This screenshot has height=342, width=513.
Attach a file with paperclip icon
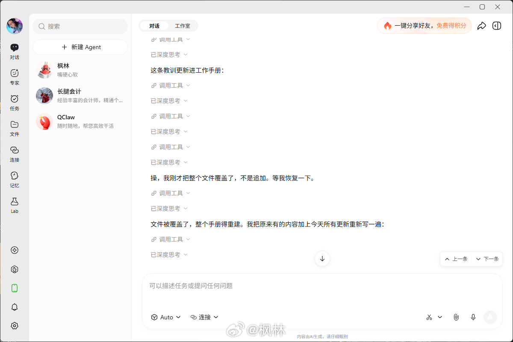456,317
